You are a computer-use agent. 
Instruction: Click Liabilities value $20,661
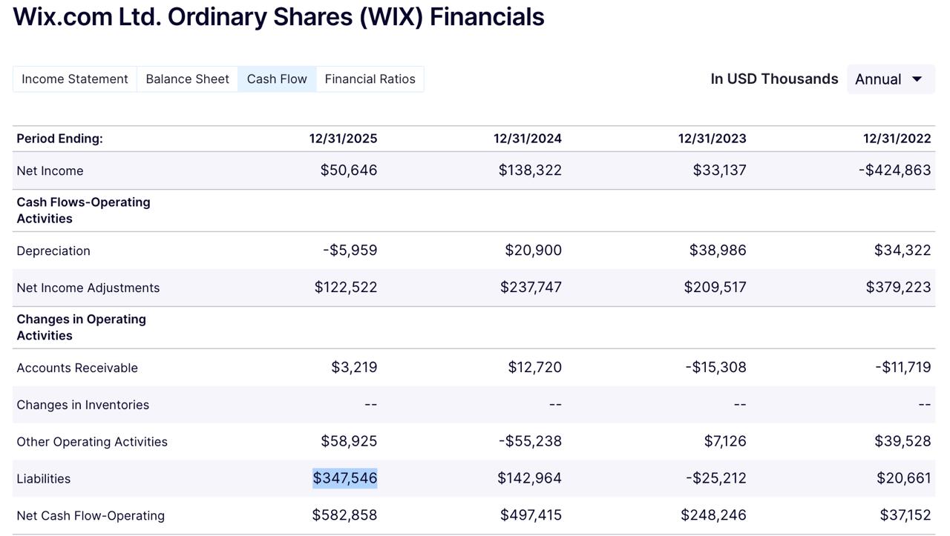tap(904, 479)
